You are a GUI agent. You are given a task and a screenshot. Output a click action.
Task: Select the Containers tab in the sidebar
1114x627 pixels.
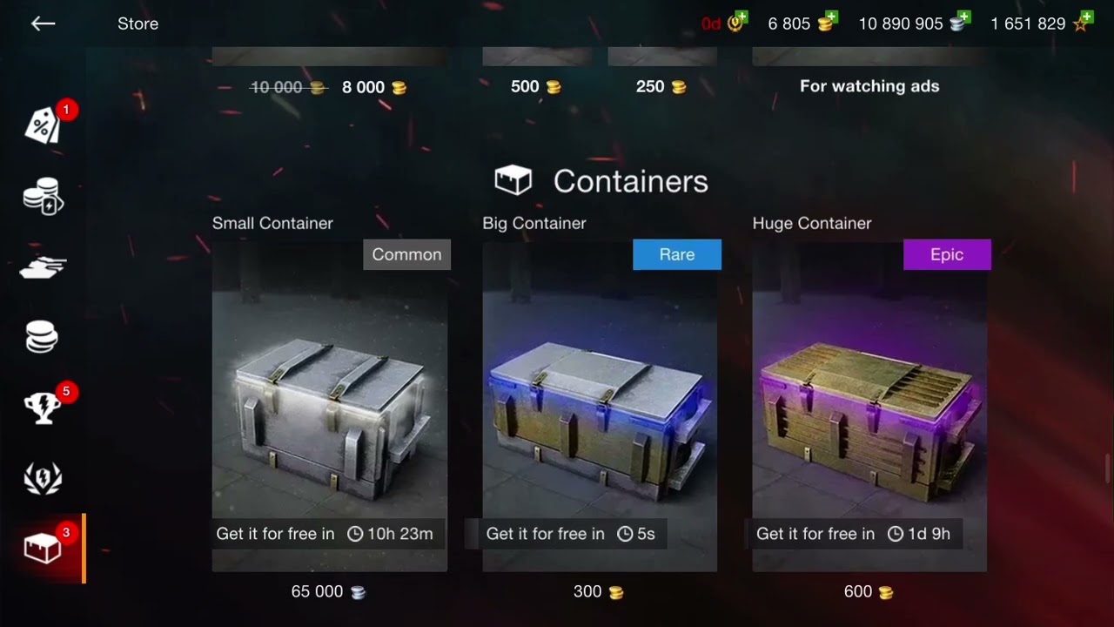point(43,549)
